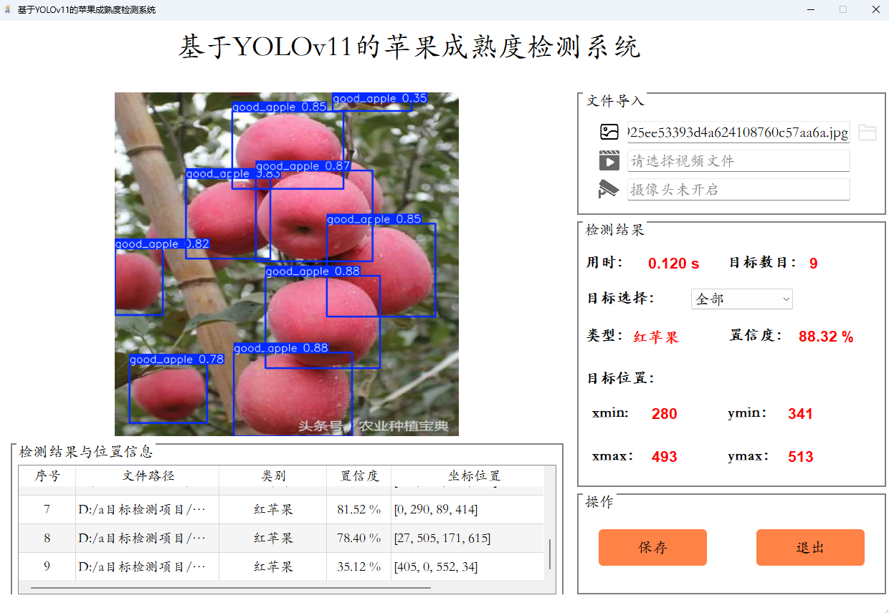
Task: Open the folder browse icon
Action: (867, 132)
